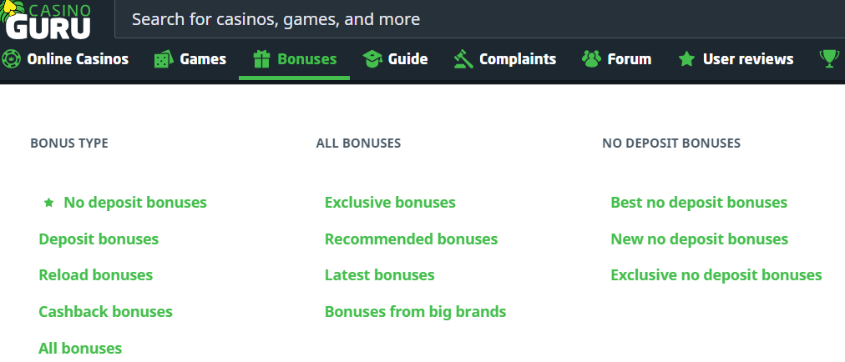
Task: Focus the casino search field
Action: (x=476, y=19)
